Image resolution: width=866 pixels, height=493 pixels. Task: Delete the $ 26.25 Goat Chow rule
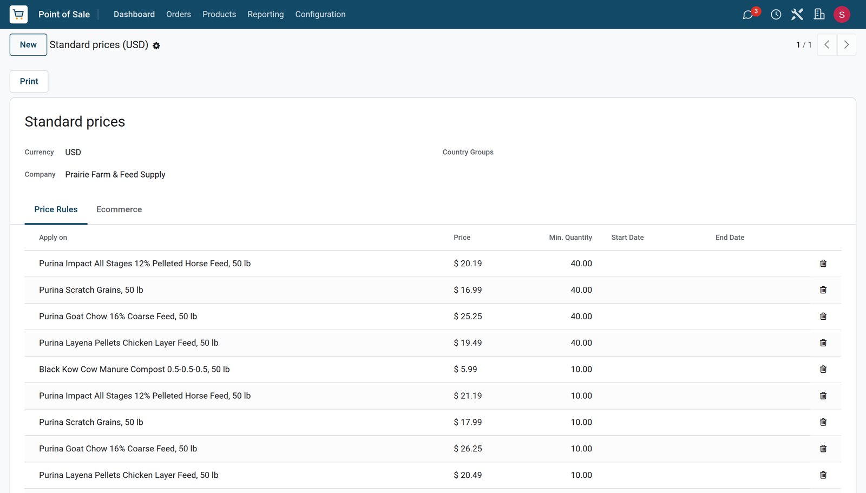(x=823, y=449)
